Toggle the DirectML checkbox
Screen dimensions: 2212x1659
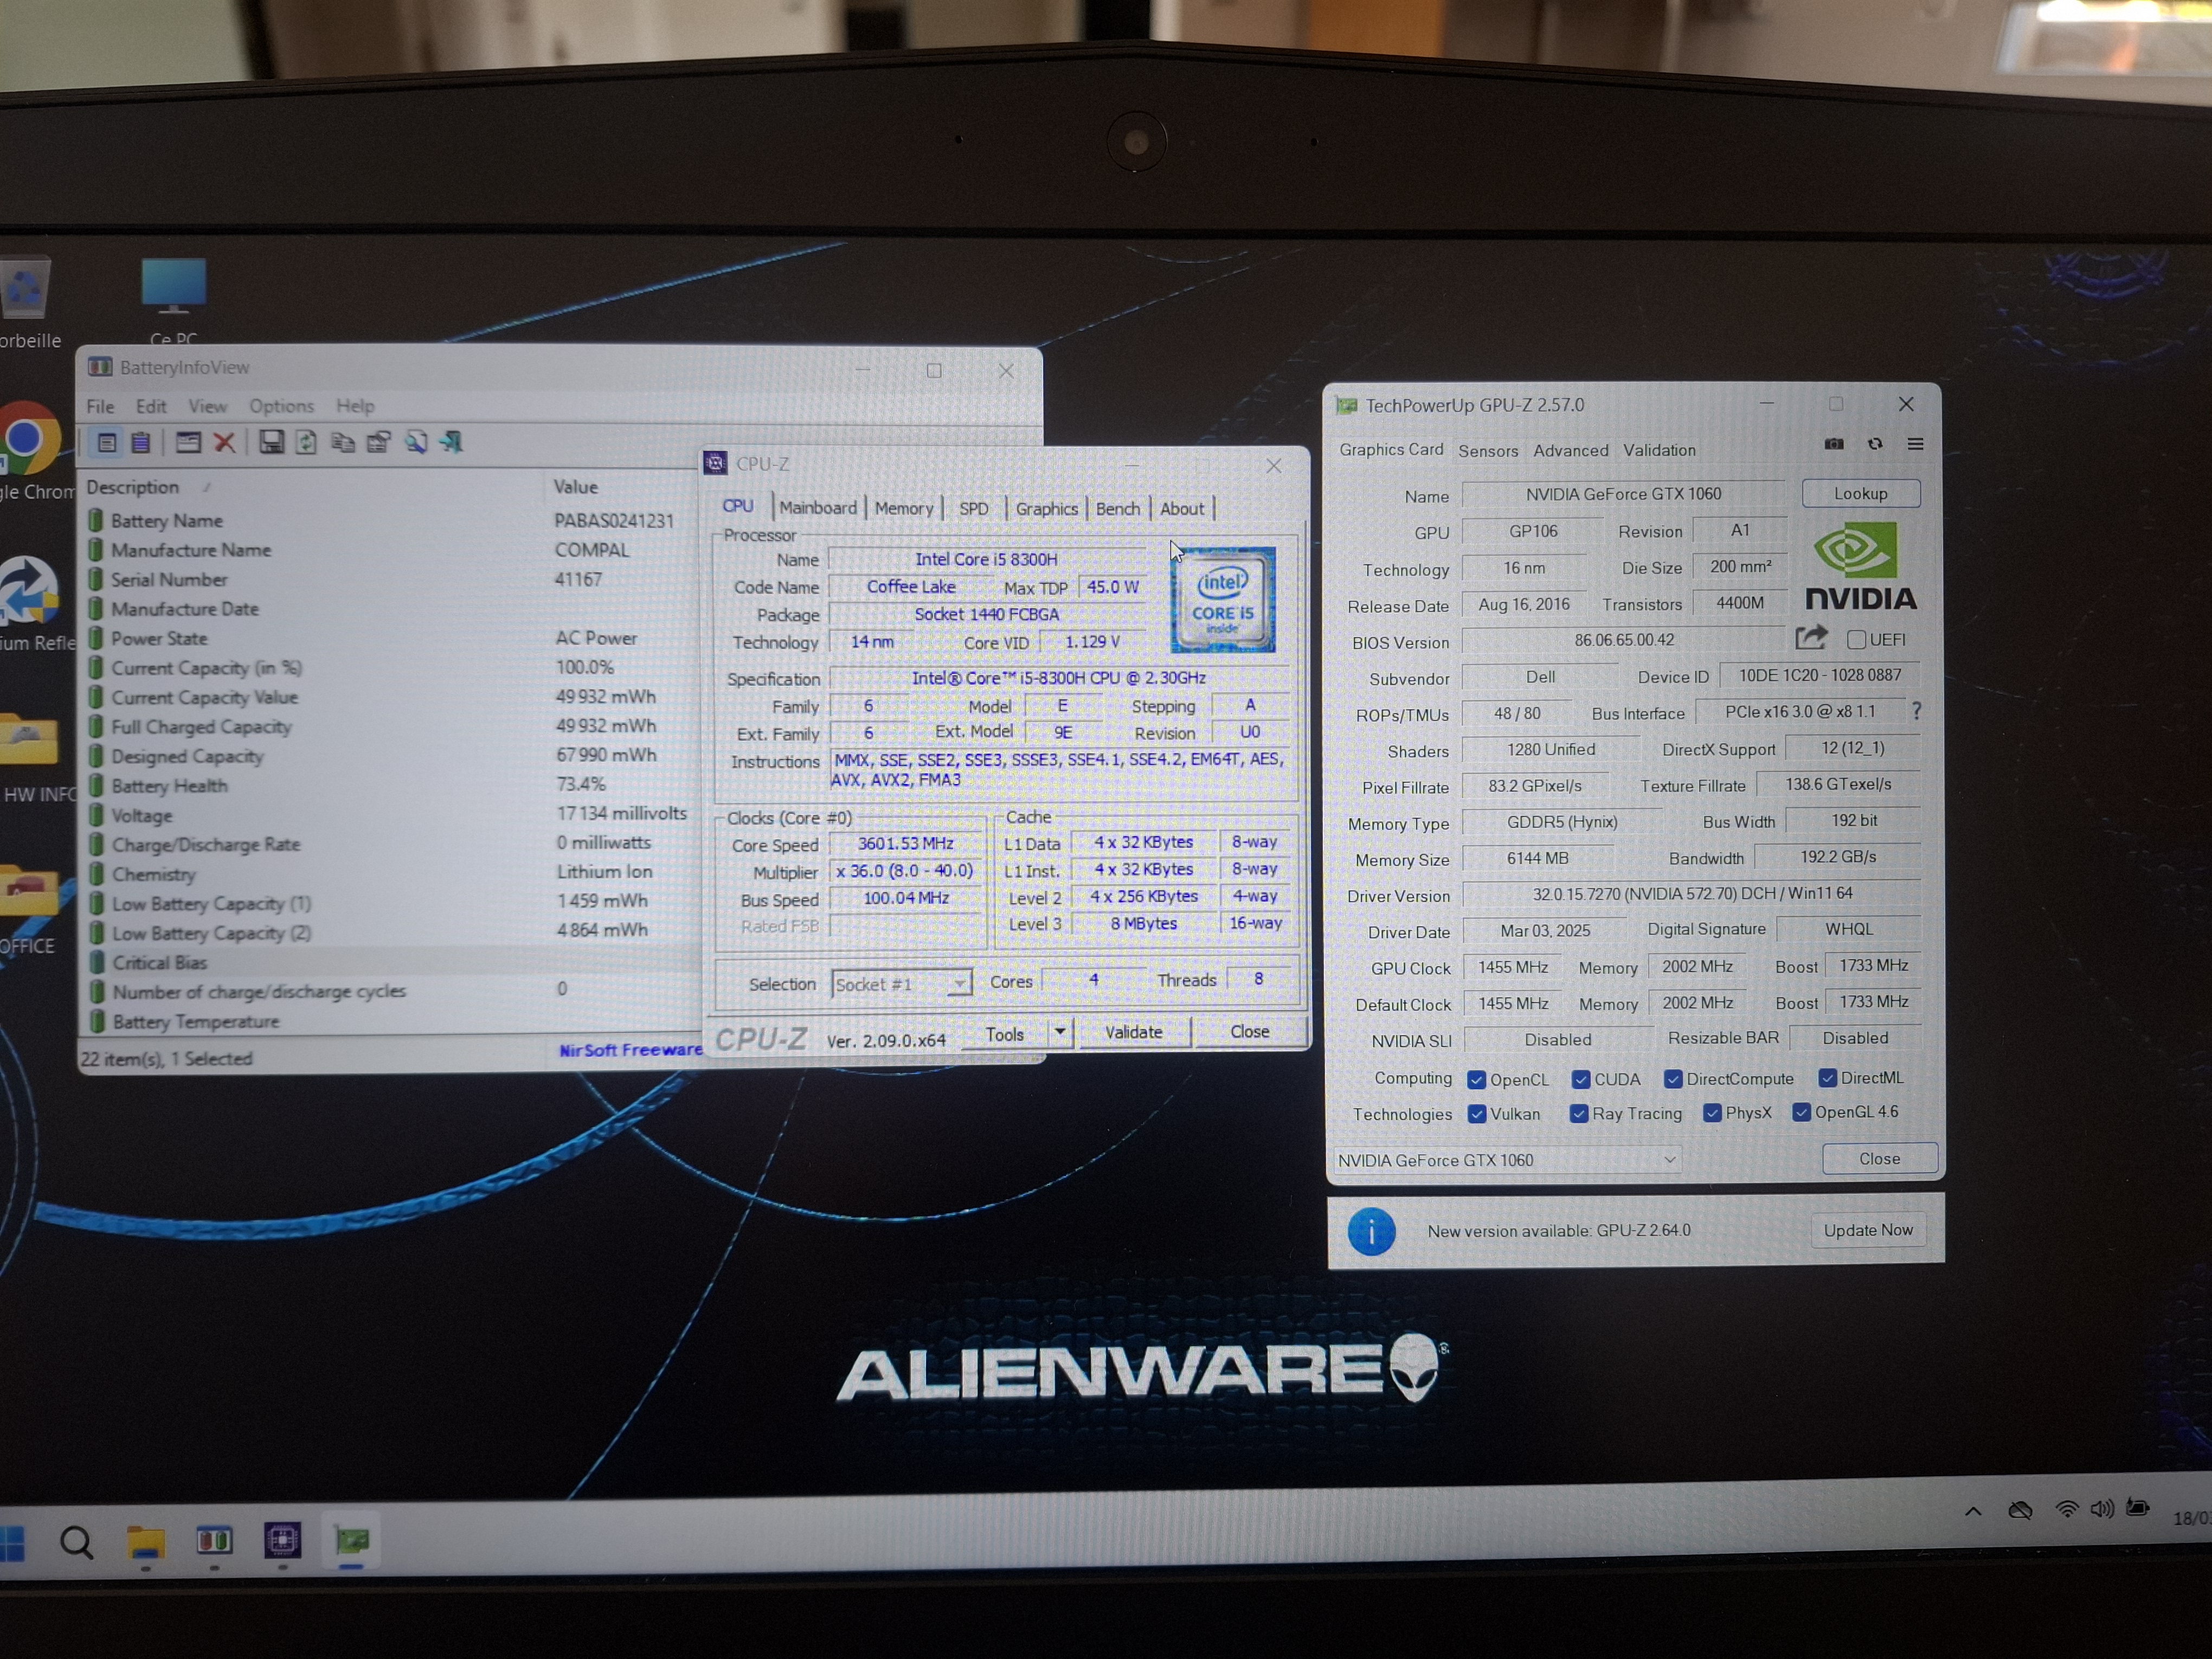pyautogui.click(x=1827, y=1078)
